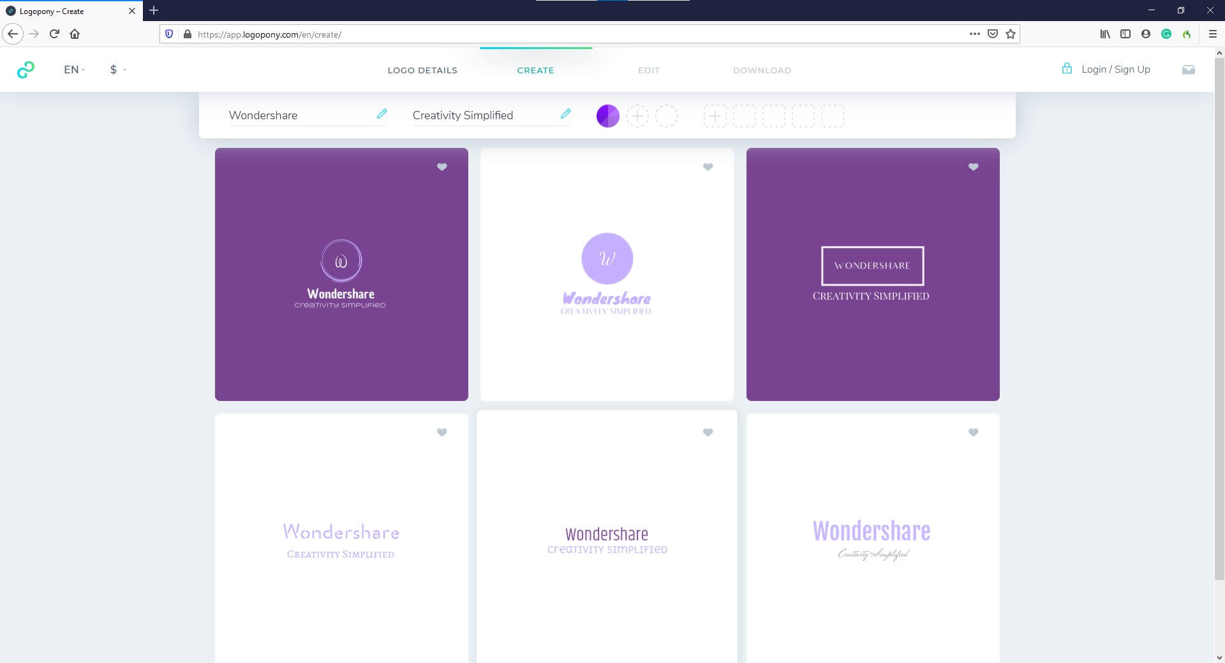The width and height of the screenshot is (1225, 663).
Task: Save page to Pocket
Action: (x=992, y=34)
